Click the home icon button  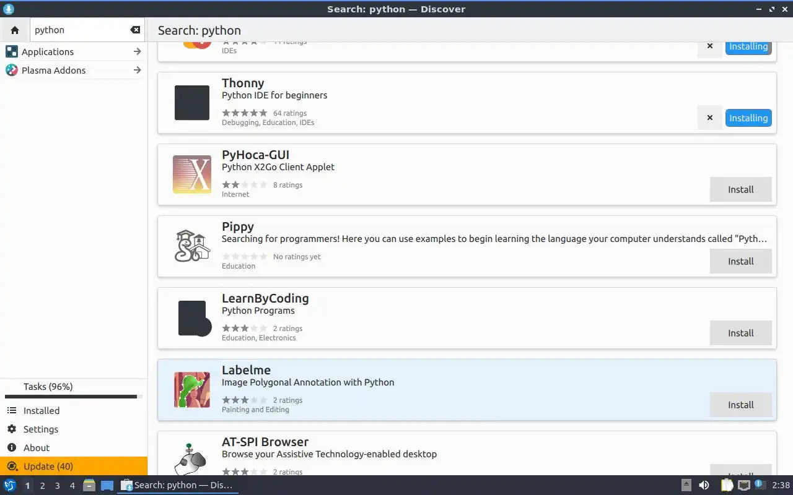(15, 30)
